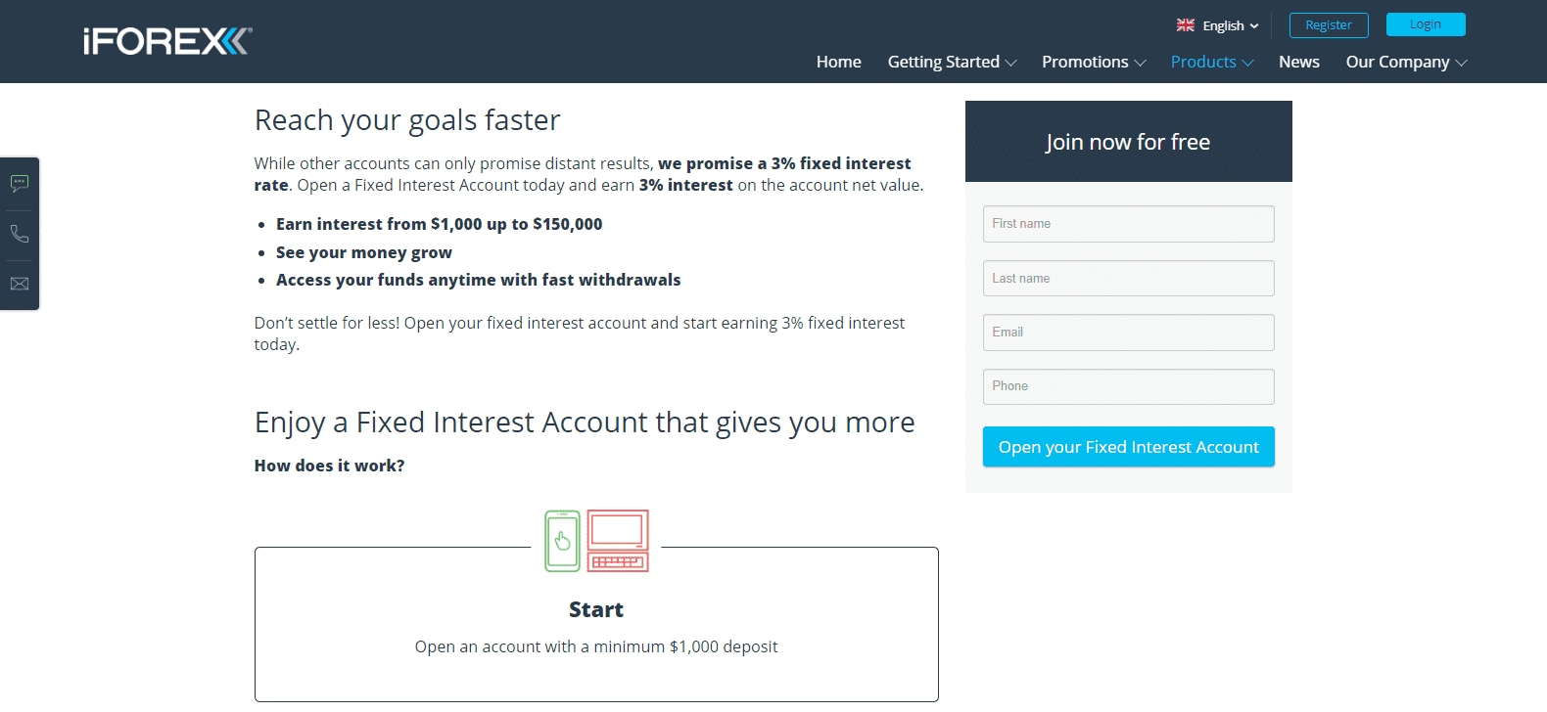Focus the First name field

click(1128, 224)
